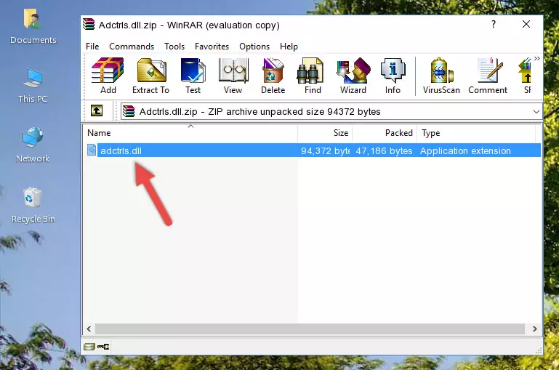This screenshot has width=559, height=370.
Task: Select the Network desktop icon
Action: click(x=33, y=145)
